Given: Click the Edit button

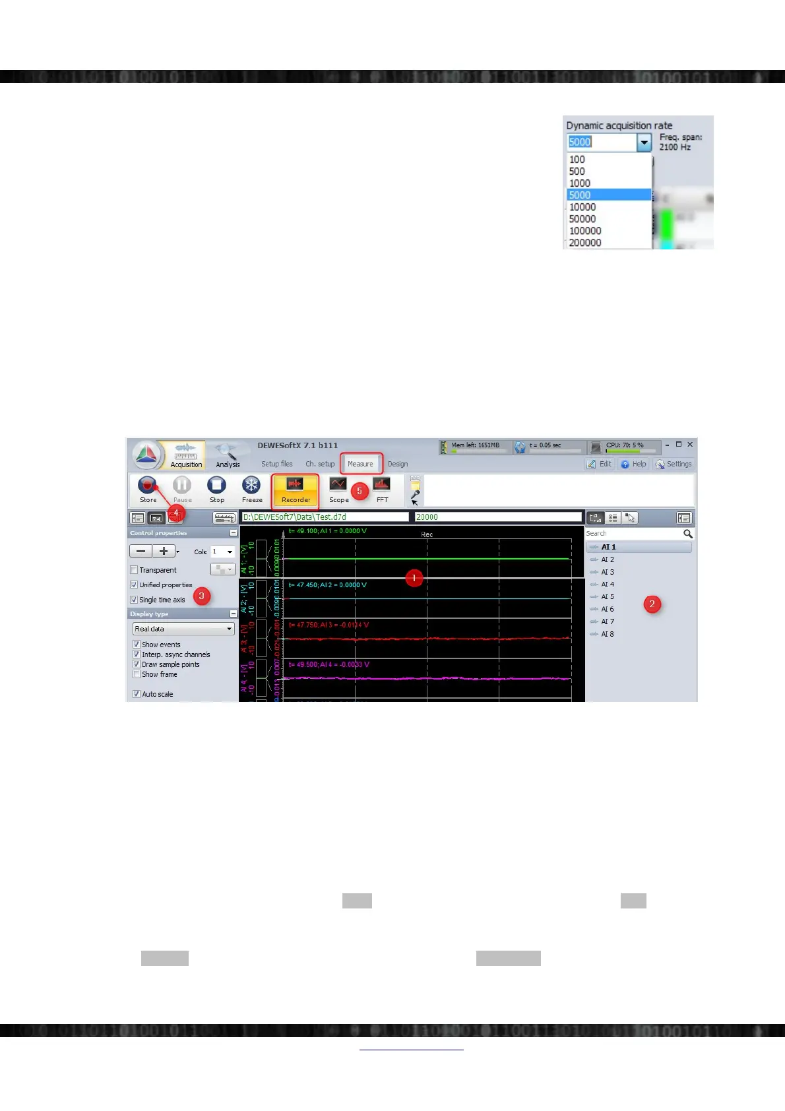Looking at the screenshot, I should [599, 464].
